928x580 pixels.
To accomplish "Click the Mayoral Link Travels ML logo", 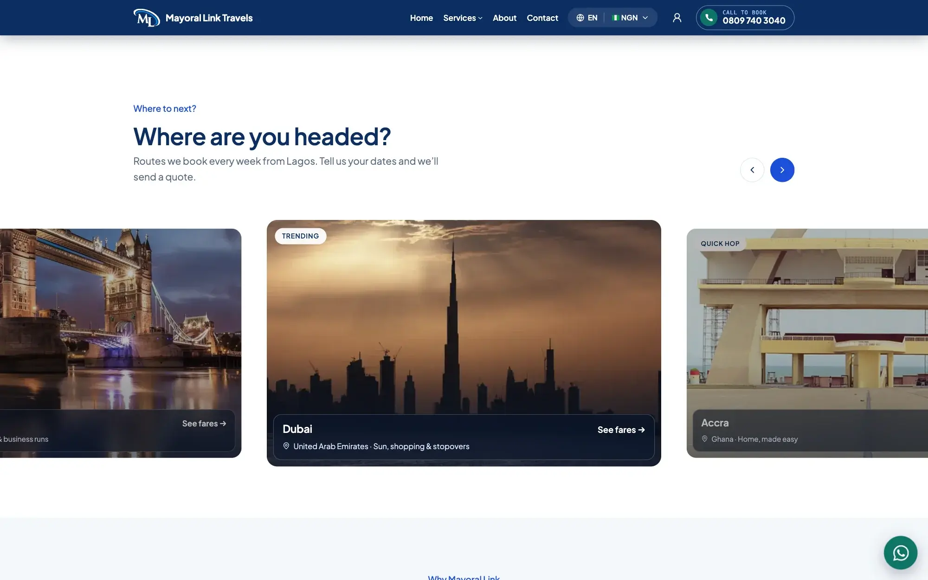I will pyautogui.click(x=147, y=18).
